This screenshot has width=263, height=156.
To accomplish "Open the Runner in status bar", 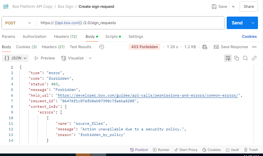I will tap(161, 150).
